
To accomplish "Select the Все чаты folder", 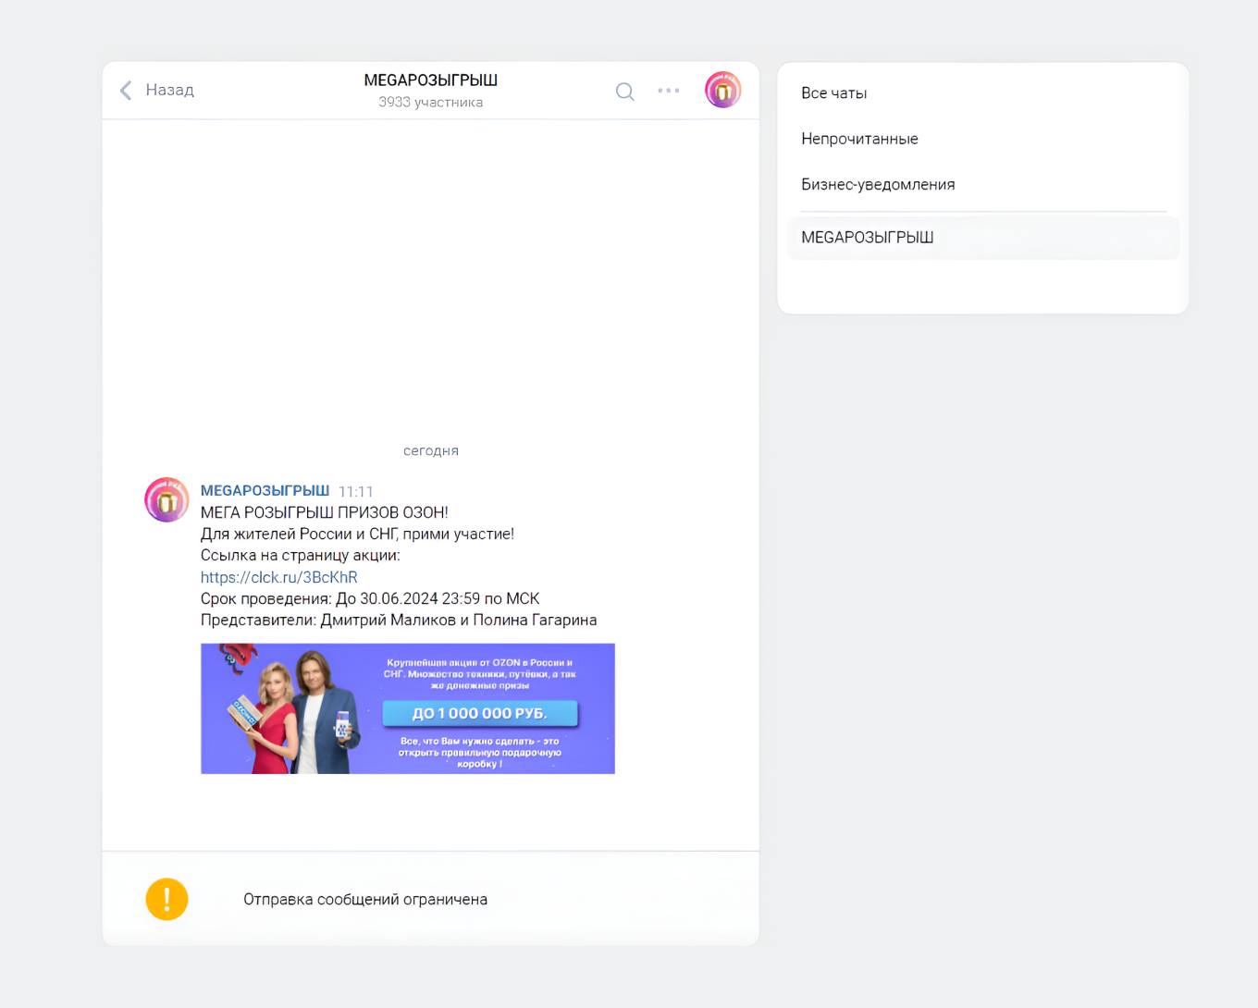I will coord(834,93).
